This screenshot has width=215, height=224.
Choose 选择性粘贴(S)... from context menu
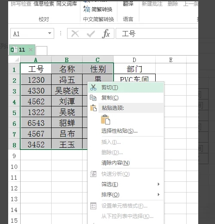tap(126, 131)
